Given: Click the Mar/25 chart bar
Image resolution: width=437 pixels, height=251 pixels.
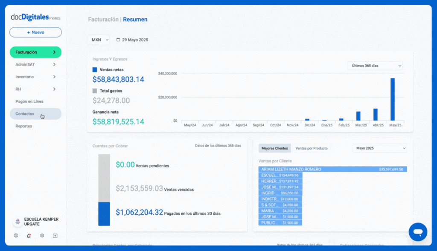Looking at the screenshot, I should [x=358, y=116].
